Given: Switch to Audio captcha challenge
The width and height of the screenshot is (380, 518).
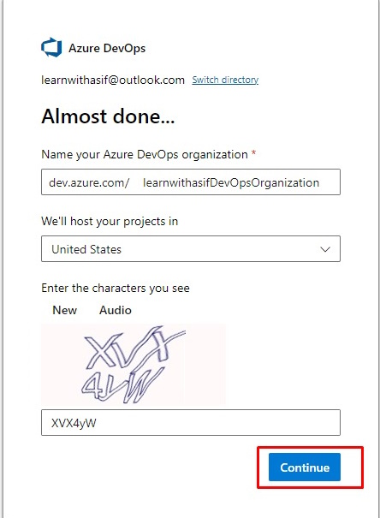Looking at the screenshot, I should tap(116, 310).
